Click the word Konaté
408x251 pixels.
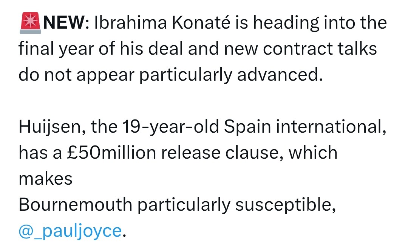tap(201, 23)
